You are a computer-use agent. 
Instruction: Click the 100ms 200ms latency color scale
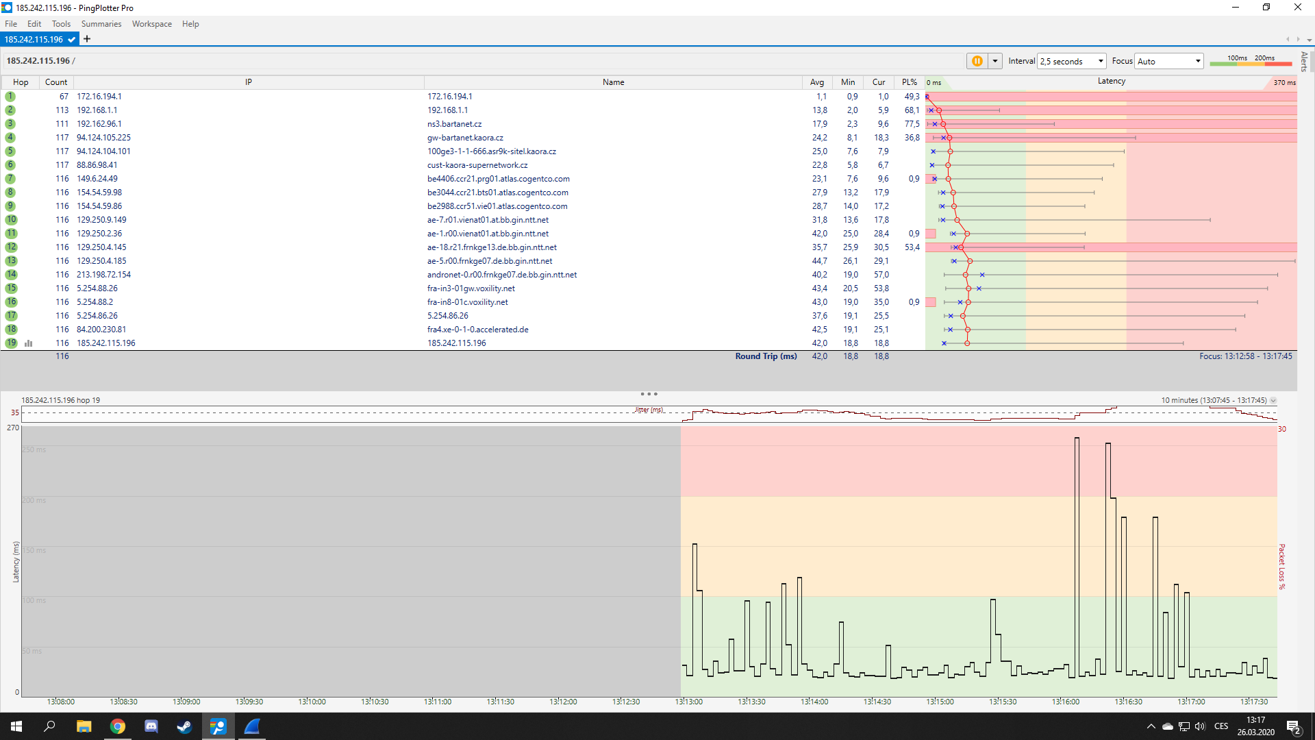(1251, 61)
